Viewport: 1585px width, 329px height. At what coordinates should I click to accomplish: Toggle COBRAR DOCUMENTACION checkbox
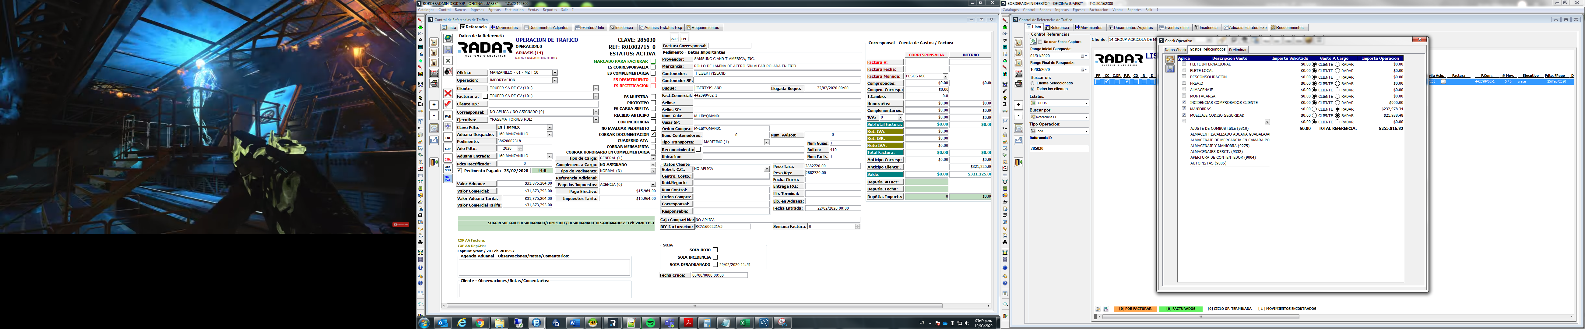(x=653, y=134)
